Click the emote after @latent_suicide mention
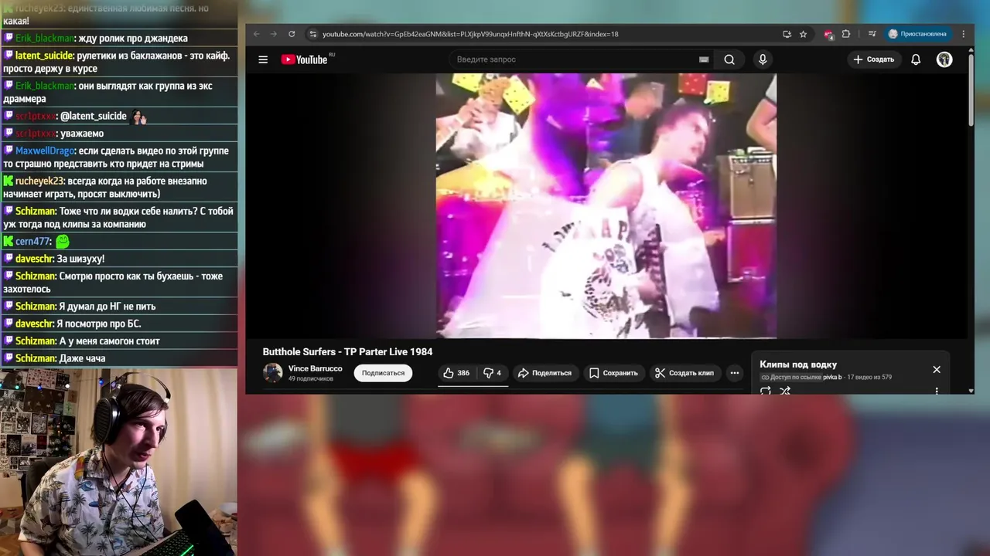990x556 pixels. pos(138,117)
